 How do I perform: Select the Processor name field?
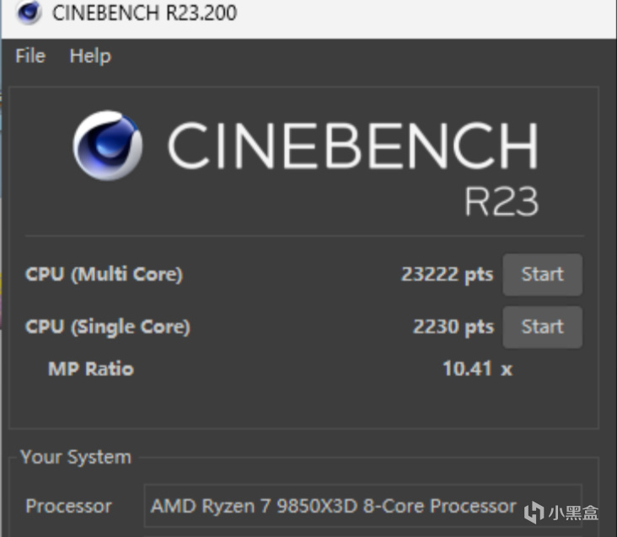tap(362, 506)
